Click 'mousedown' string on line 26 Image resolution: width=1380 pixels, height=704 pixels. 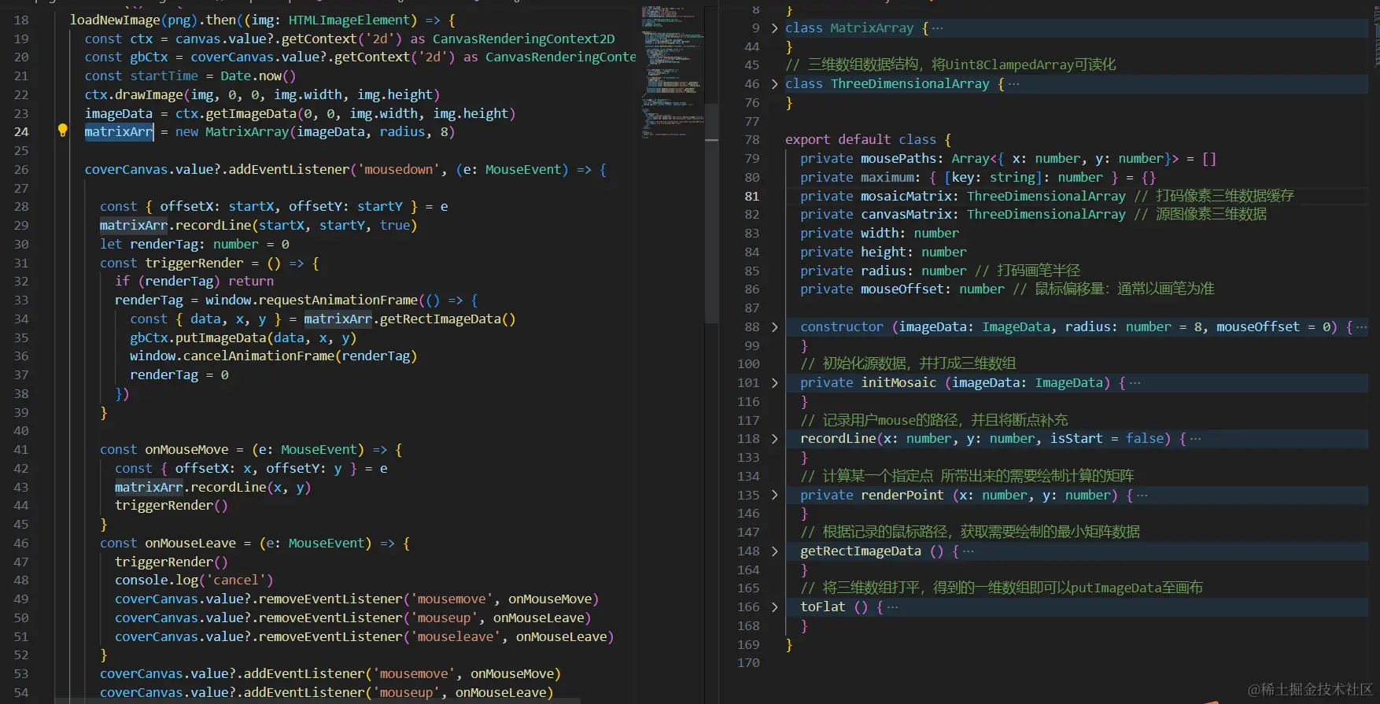(x=399, y=169)
